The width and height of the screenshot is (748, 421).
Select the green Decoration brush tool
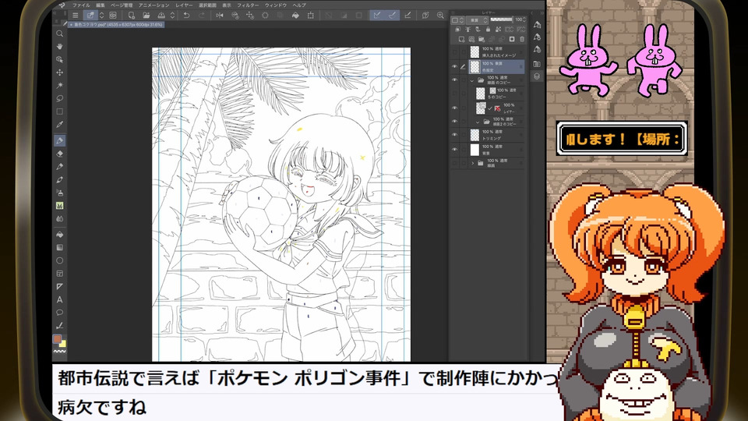tap(60, 206)
